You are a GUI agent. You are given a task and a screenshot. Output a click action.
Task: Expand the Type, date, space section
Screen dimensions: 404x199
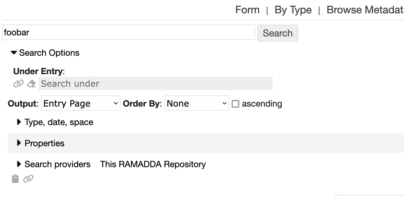point(19,122)
